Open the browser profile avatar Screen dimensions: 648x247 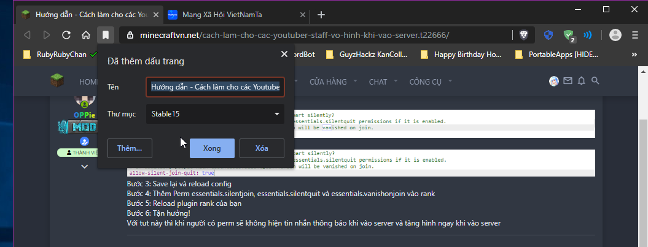pos(615,35)
